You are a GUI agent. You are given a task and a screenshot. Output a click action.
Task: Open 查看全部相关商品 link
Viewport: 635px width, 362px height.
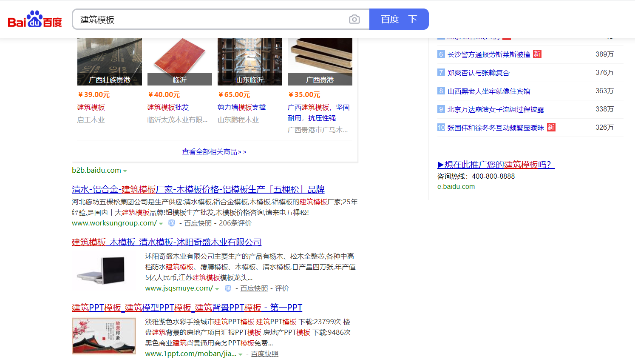point(214,152)
